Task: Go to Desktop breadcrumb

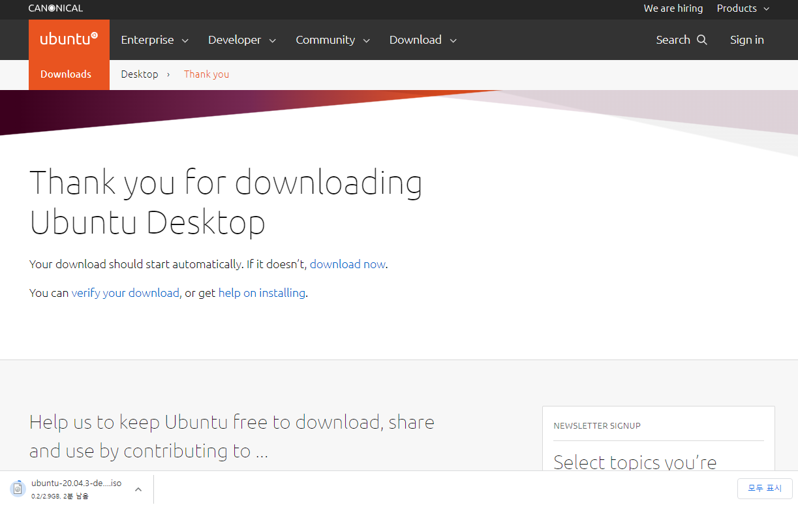Action: [140, 74]
